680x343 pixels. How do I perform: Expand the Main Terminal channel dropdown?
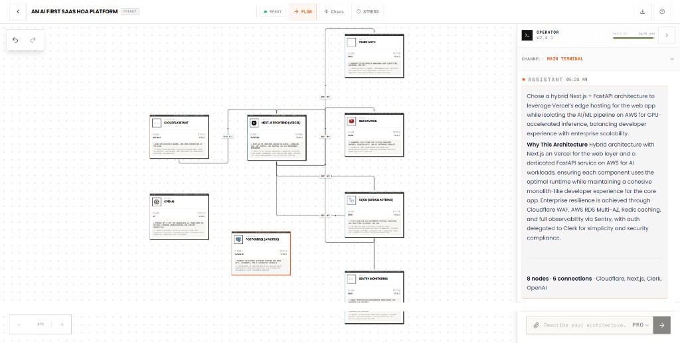tap(672, 59)
